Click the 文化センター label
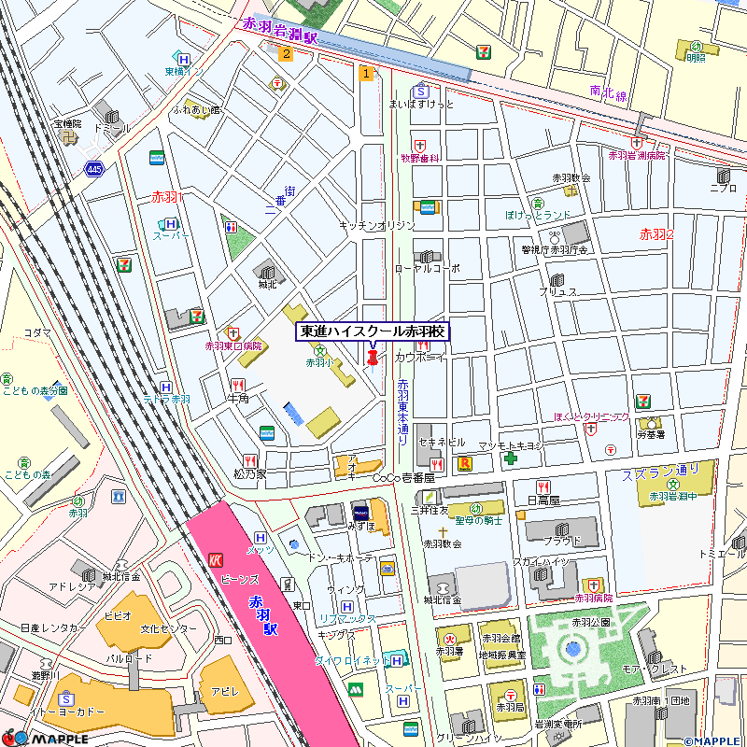 coord(168,628)
